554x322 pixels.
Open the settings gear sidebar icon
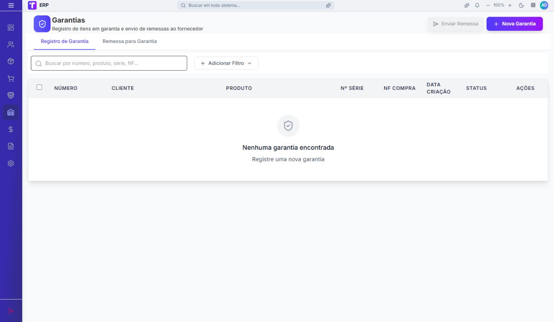(x=11, y=163)
